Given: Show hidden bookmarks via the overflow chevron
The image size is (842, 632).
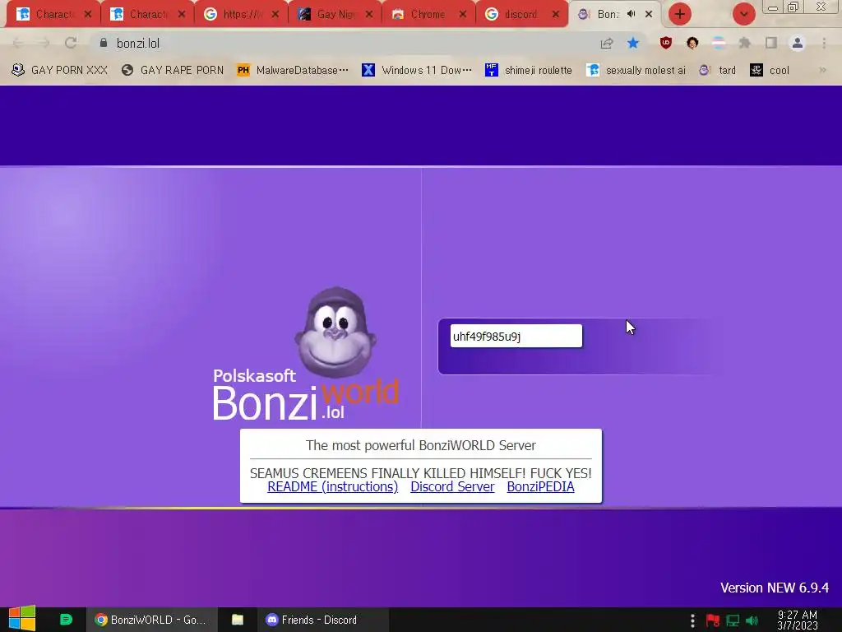Looking at the screenshot, I should pos(822,70).
